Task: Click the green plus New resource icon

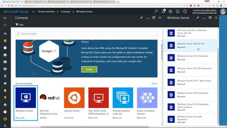Action: (x=5, y=25)
